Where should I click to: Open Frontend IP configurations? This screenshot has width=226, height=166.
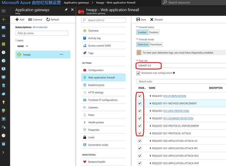[103, 100]
